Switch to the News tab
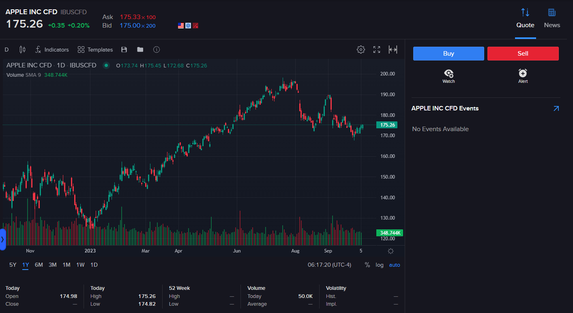 tap(552, 19)
